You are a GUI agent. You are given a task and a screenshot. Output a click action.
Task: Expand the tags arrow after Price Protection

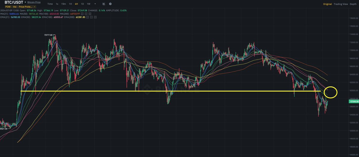click(35, 7)
